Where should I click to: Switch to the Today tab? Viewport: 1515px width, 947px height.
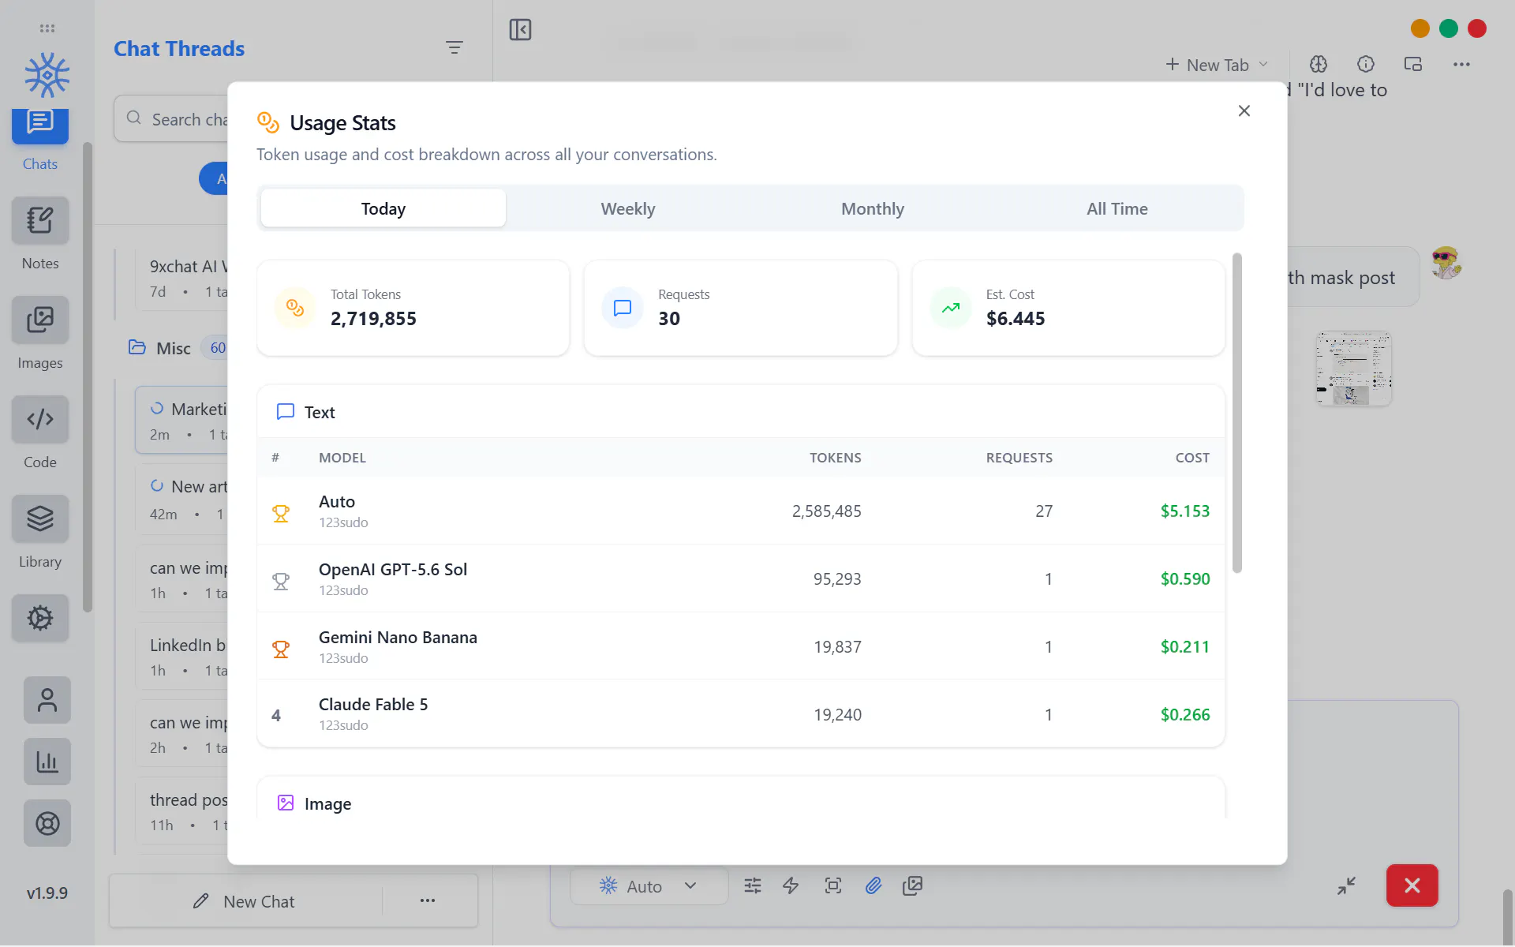[383, 208]
